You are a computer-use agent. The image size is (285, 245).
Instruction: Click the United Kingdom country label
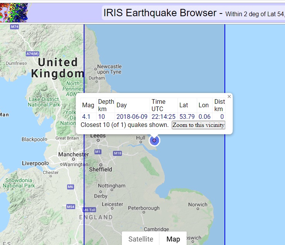(x=57, y=68)
